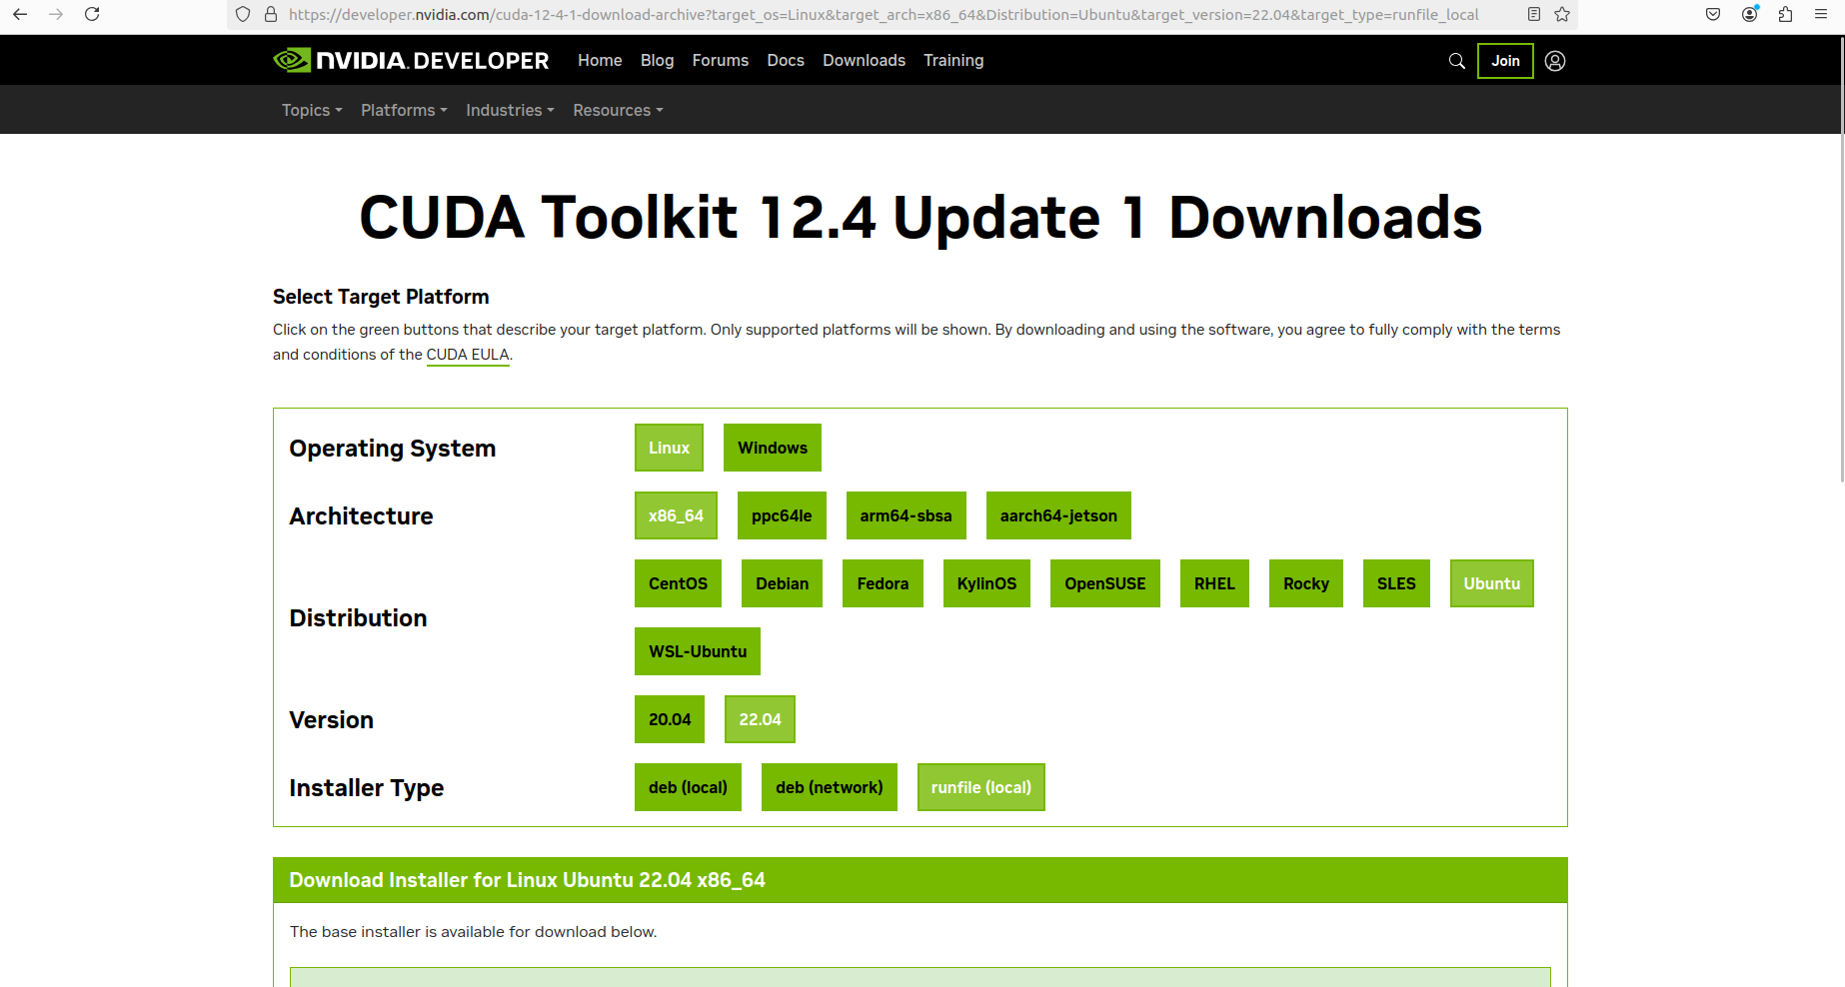Image resolution: width=1845 pixels, height=987 pixels.
Task: Click the padlock site security icon
Action: pyautogui.click(x=271, y=15)
